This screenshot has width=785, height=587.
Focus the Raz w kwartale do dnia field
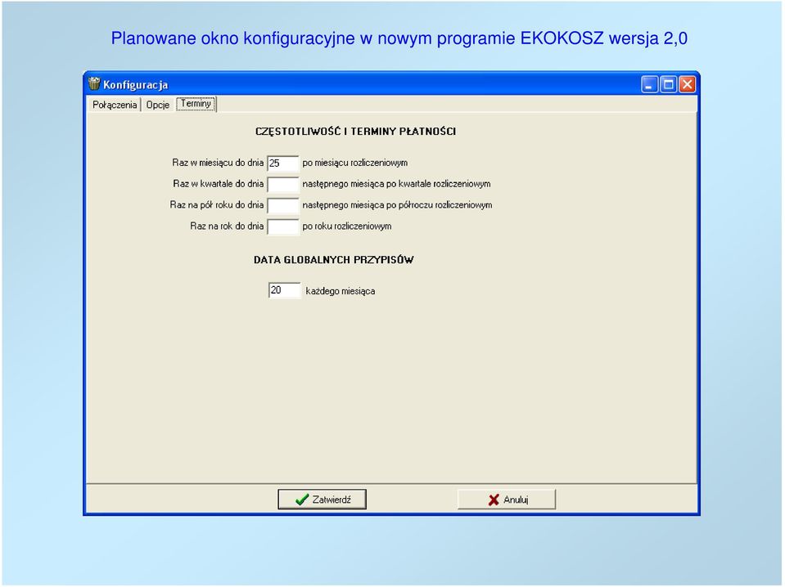(x=283, y=184)
